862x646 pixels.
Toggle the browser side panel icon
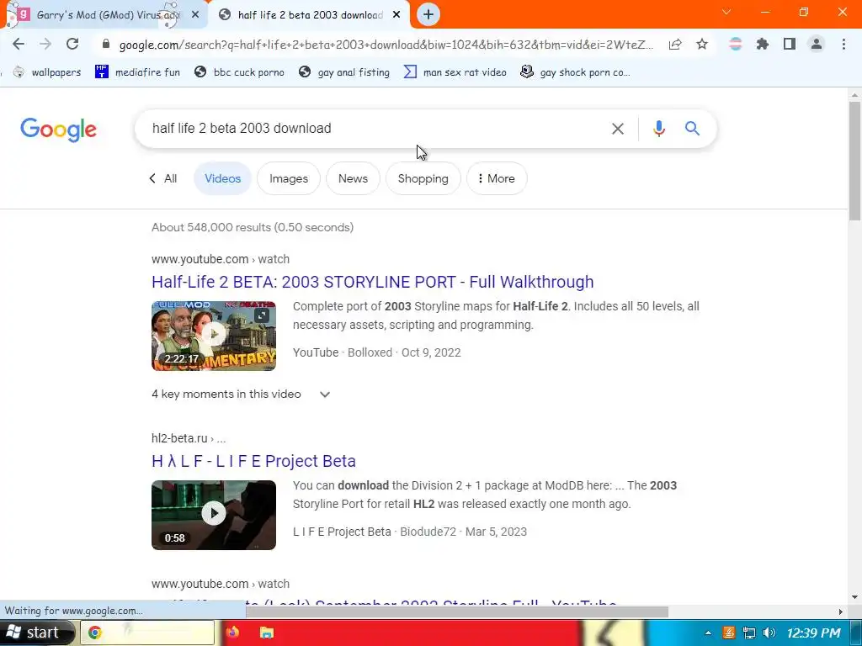[790, 44]
